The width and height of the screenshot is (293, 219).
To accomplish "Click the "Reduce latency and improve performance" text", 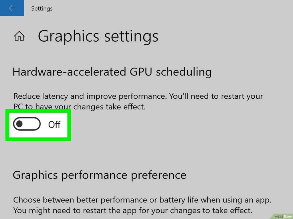I will tap(89, 96).
